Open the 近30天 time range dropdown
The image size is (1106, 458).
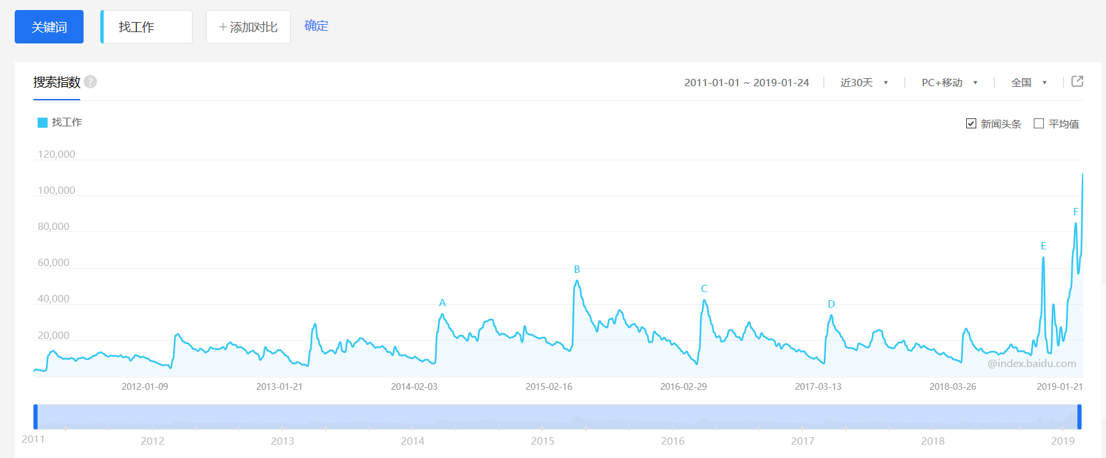864,82
